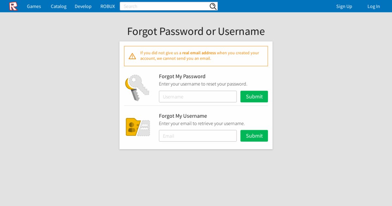Image resolution: width=392 pixels, height=206 pixels.
Task: Click the orange warning triangle icon
Action: point(132,56)
